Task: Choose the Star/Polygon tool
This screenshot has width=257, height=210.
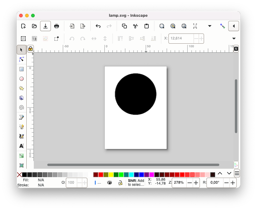Action: click(x=22, y=88)
